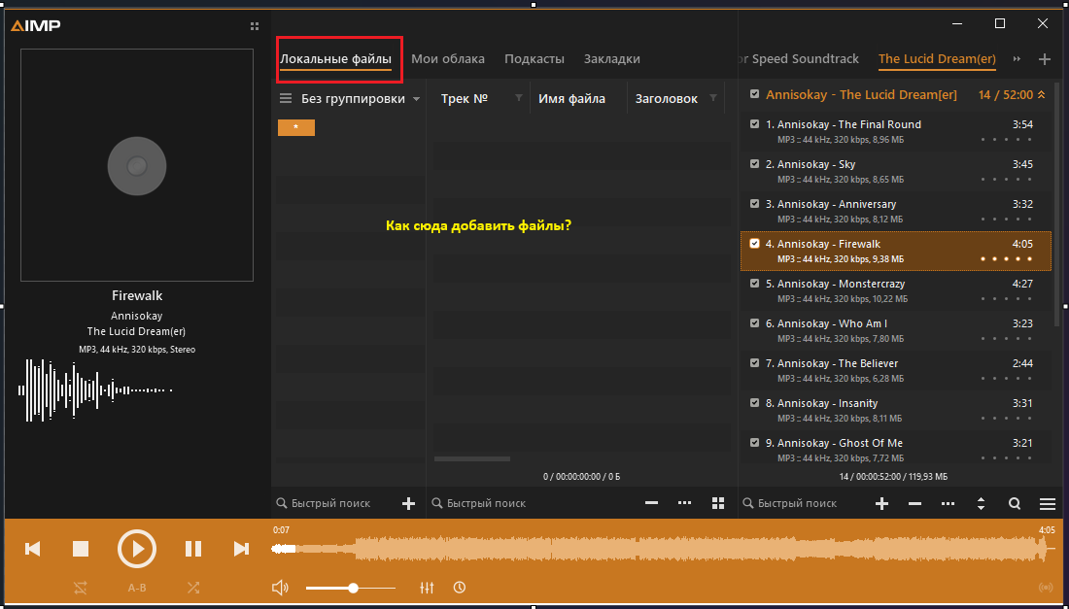Image resolution: width=1069 pixels, height=609 pixels.
Task: Click the playlist search magnifier icon
Action: pyautogui.click(x=1015, y=503)
